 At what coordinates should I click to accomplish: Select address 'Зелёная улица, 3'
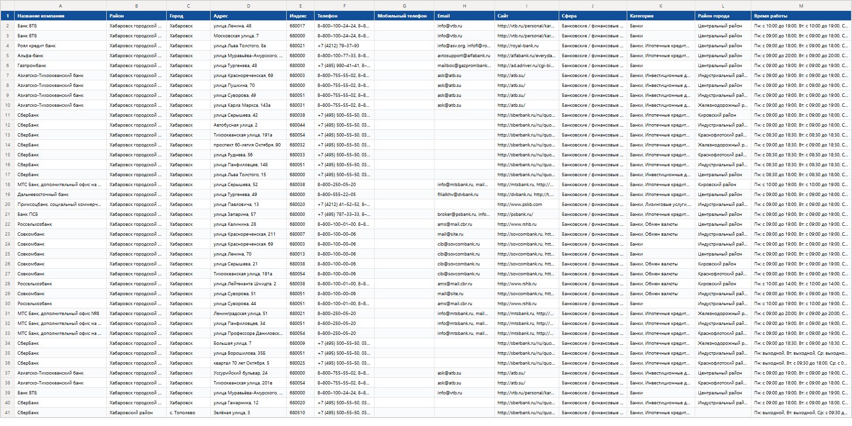248,413
